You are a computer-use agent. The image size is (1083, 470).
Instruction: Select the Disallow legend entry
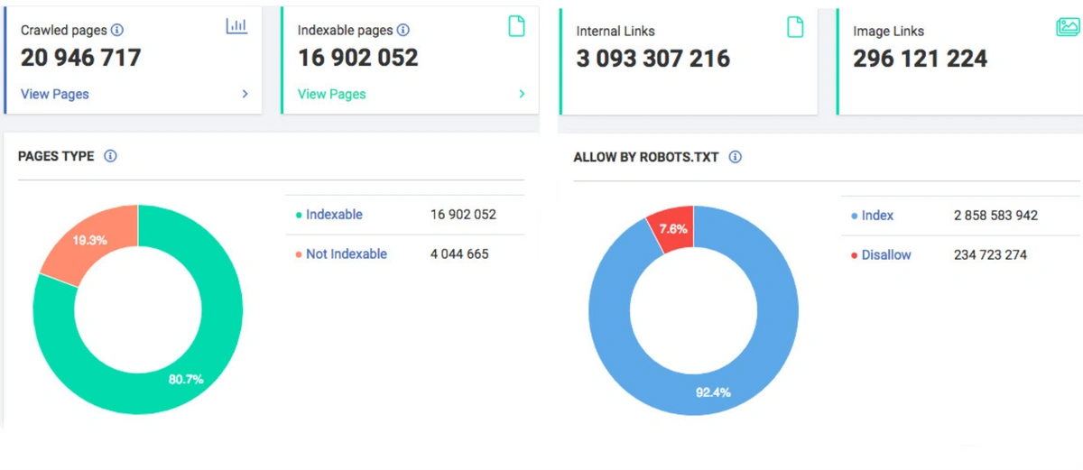885,255
